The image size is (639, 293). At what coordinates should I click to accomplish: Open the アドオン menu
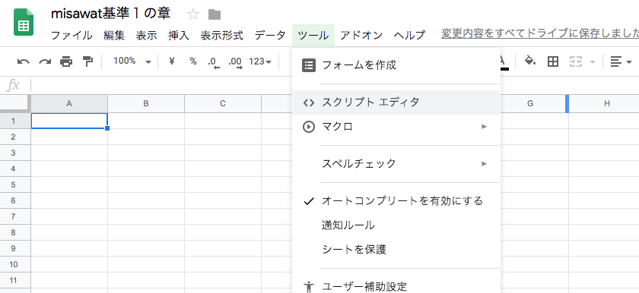tap(361, 36)
